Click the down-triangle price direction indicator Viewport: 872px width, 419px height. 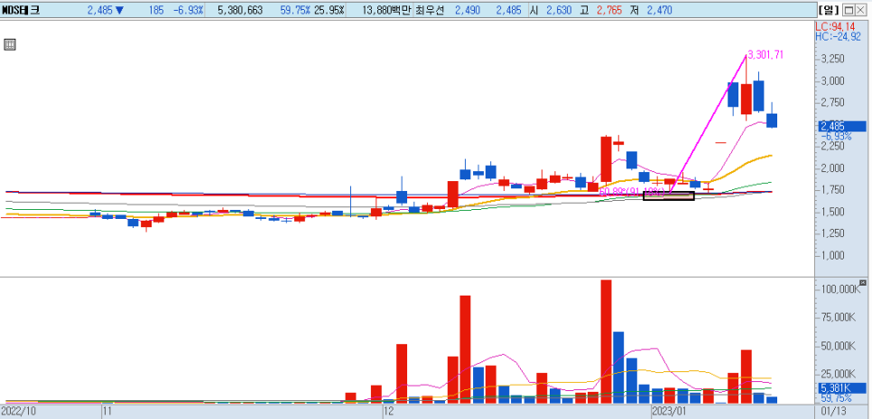pyautogui.click(x=119, y=10)
